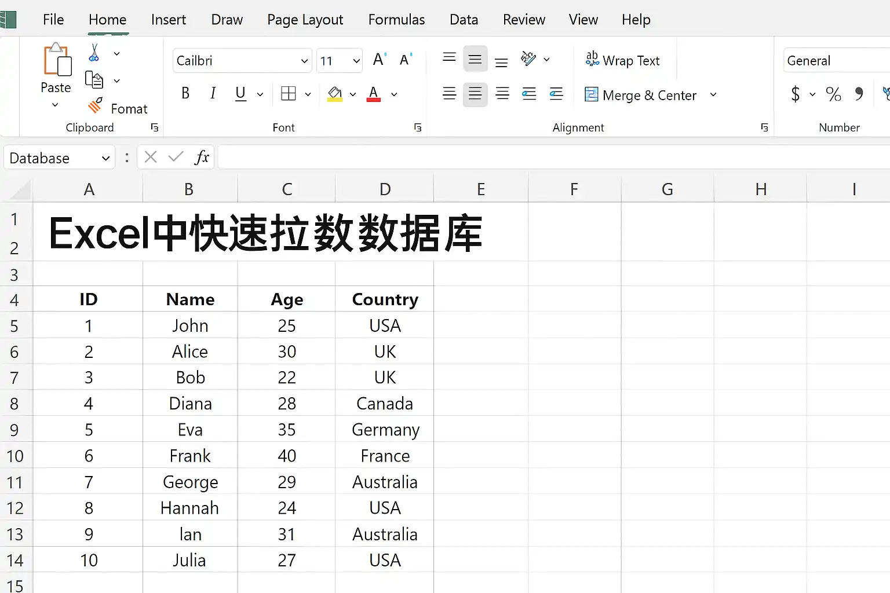890x593 pixels.
Task: Click the Merge & Center button
Action: coord(640,95)
